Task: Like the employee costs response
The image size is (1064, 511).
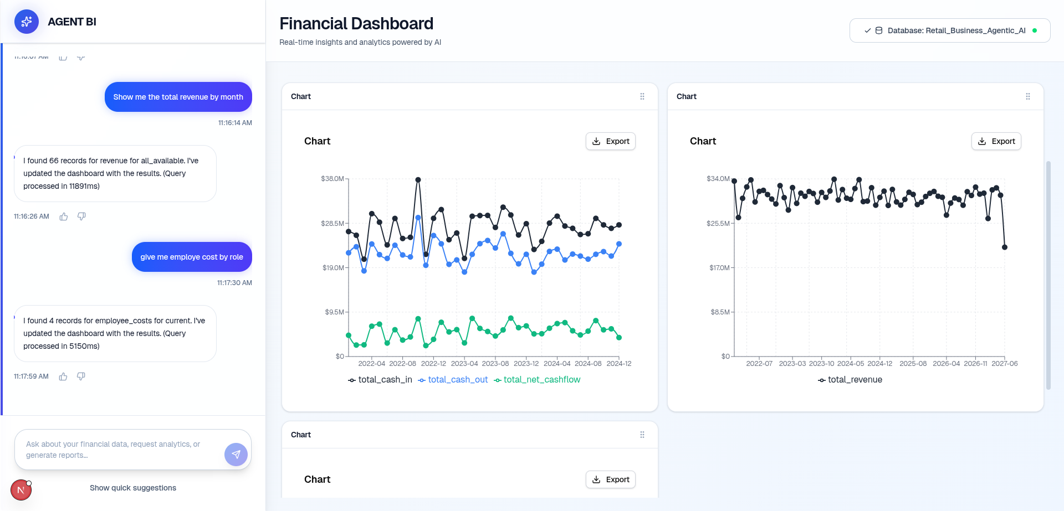Action: tap(63, 376)
